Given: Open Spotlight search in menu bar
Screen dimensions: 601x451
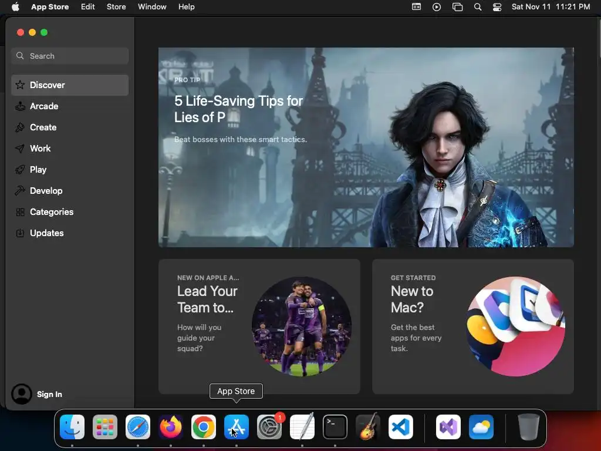Looking at the screenshot, I should (x=478, y=7).
